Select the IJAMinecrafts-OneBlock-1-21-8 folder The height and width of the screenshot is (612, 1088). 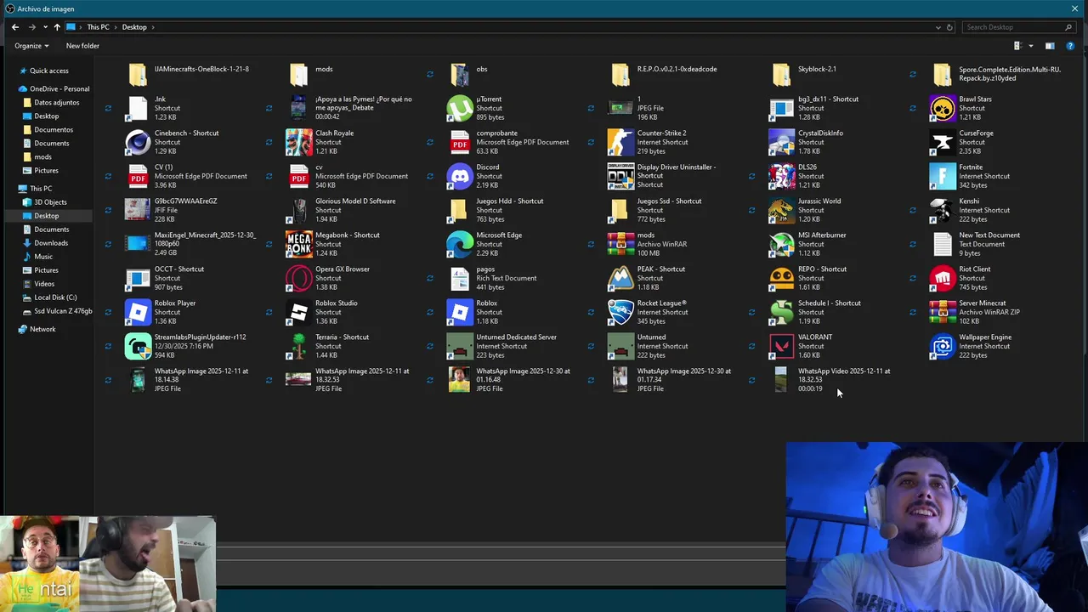138,74
